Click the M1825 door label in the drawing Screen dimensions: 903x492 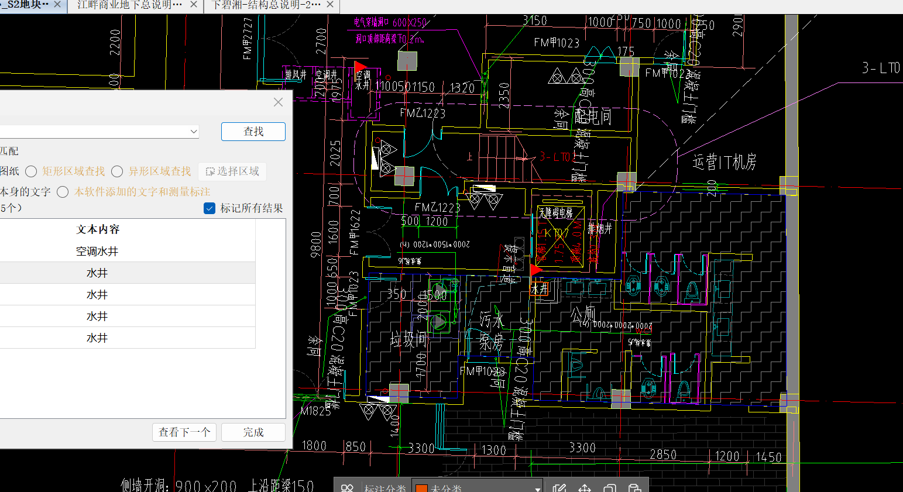317,411
